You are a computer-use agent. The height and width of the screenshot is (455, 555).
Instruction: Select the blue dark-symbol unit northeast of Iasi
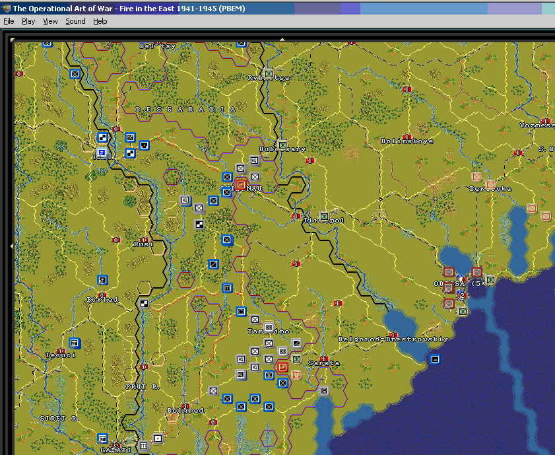144,145
